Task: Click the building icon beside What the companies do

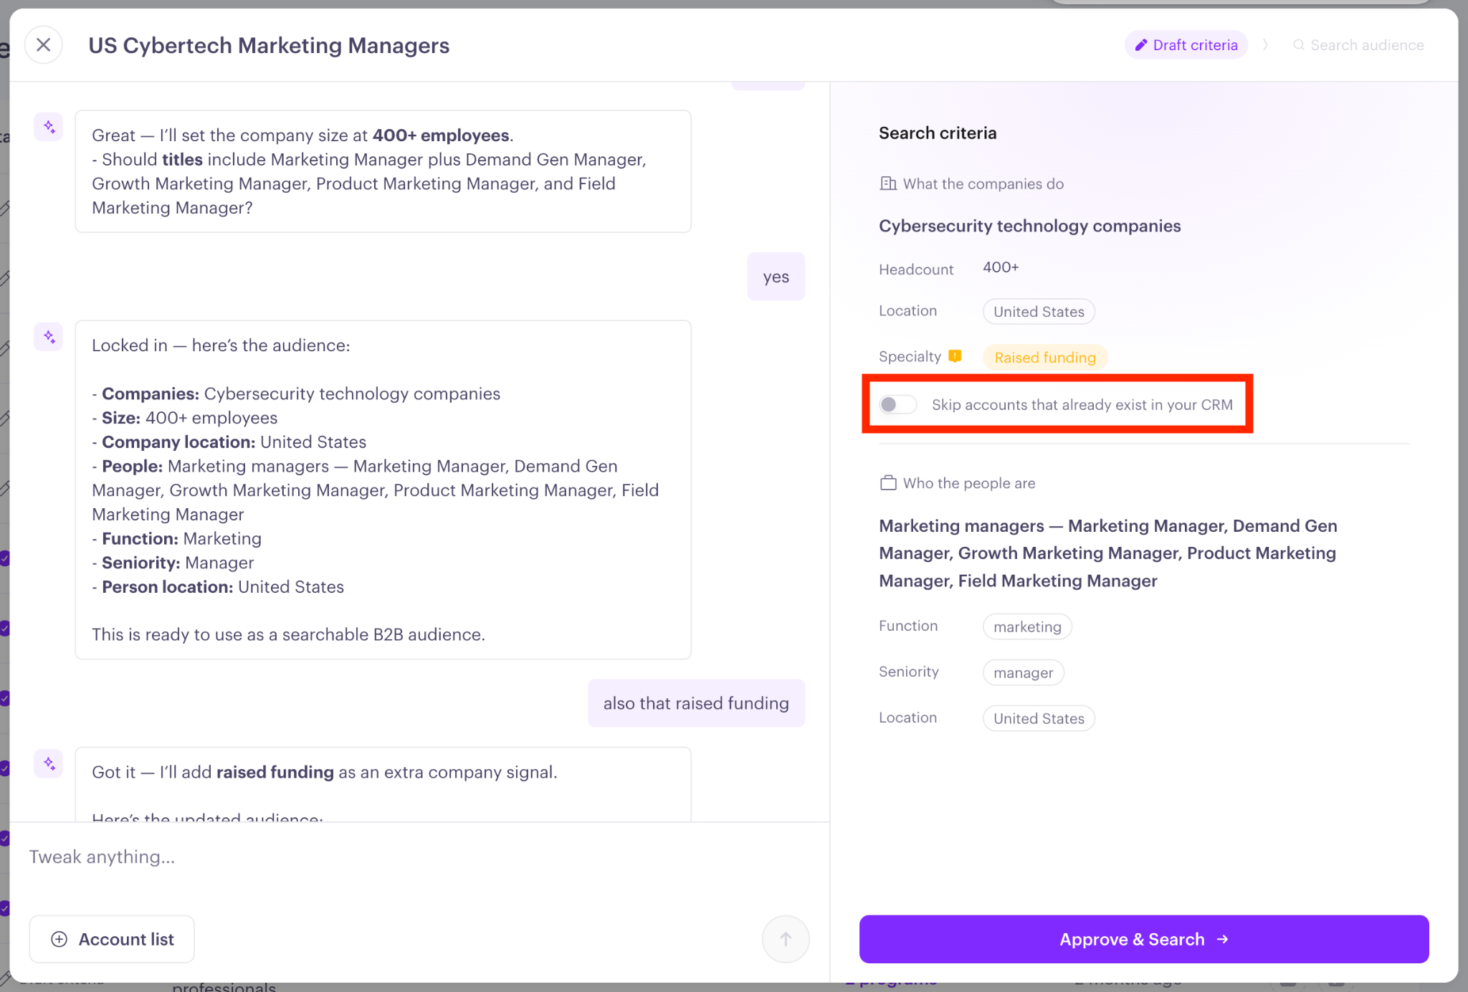Action: 888,183
